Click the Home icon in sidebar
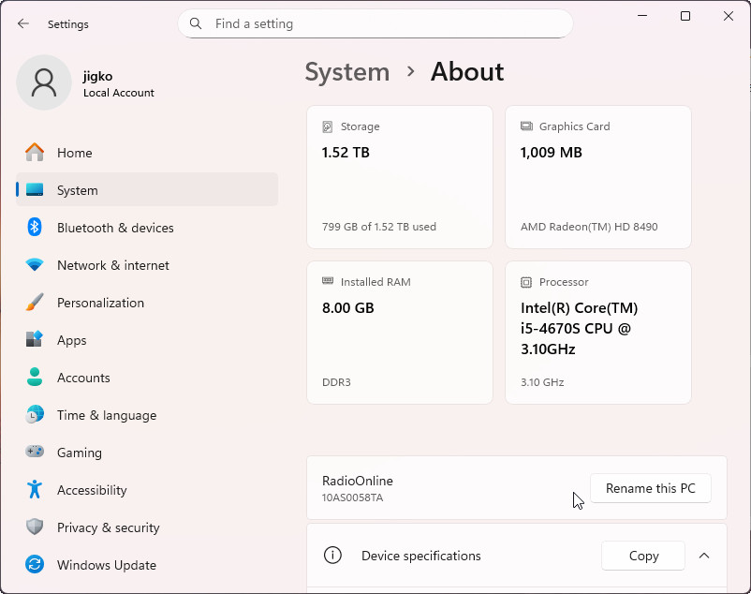 coord(35,153)
